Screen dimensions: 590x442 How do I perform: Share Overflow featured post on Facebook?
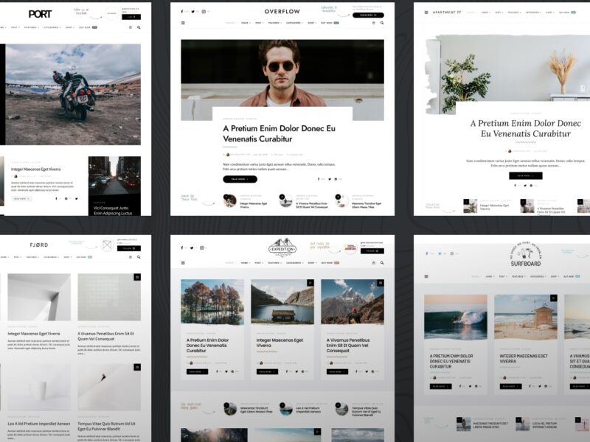[319, 179]
